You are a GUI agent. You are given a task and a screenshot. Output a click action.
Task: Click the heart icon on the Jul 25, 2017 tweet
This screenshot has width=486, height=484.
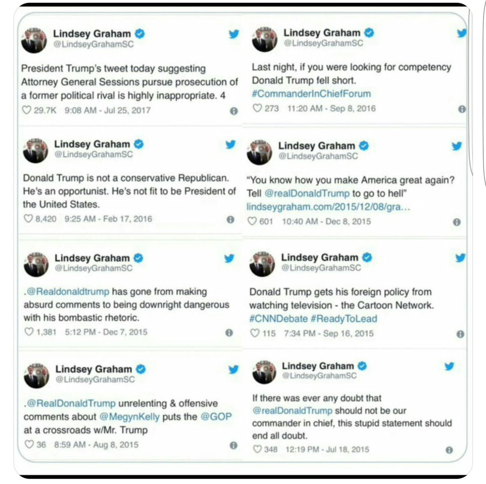point(27,110)
